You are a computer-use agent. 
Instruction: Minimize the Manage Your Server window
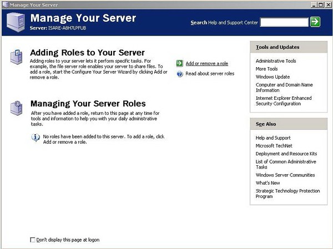click(314, 4)
